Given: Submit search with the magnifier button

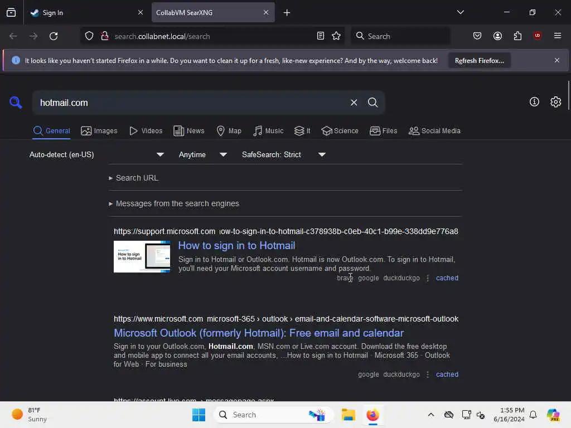Looking at the screenshot, I should (x=372, y=103).
